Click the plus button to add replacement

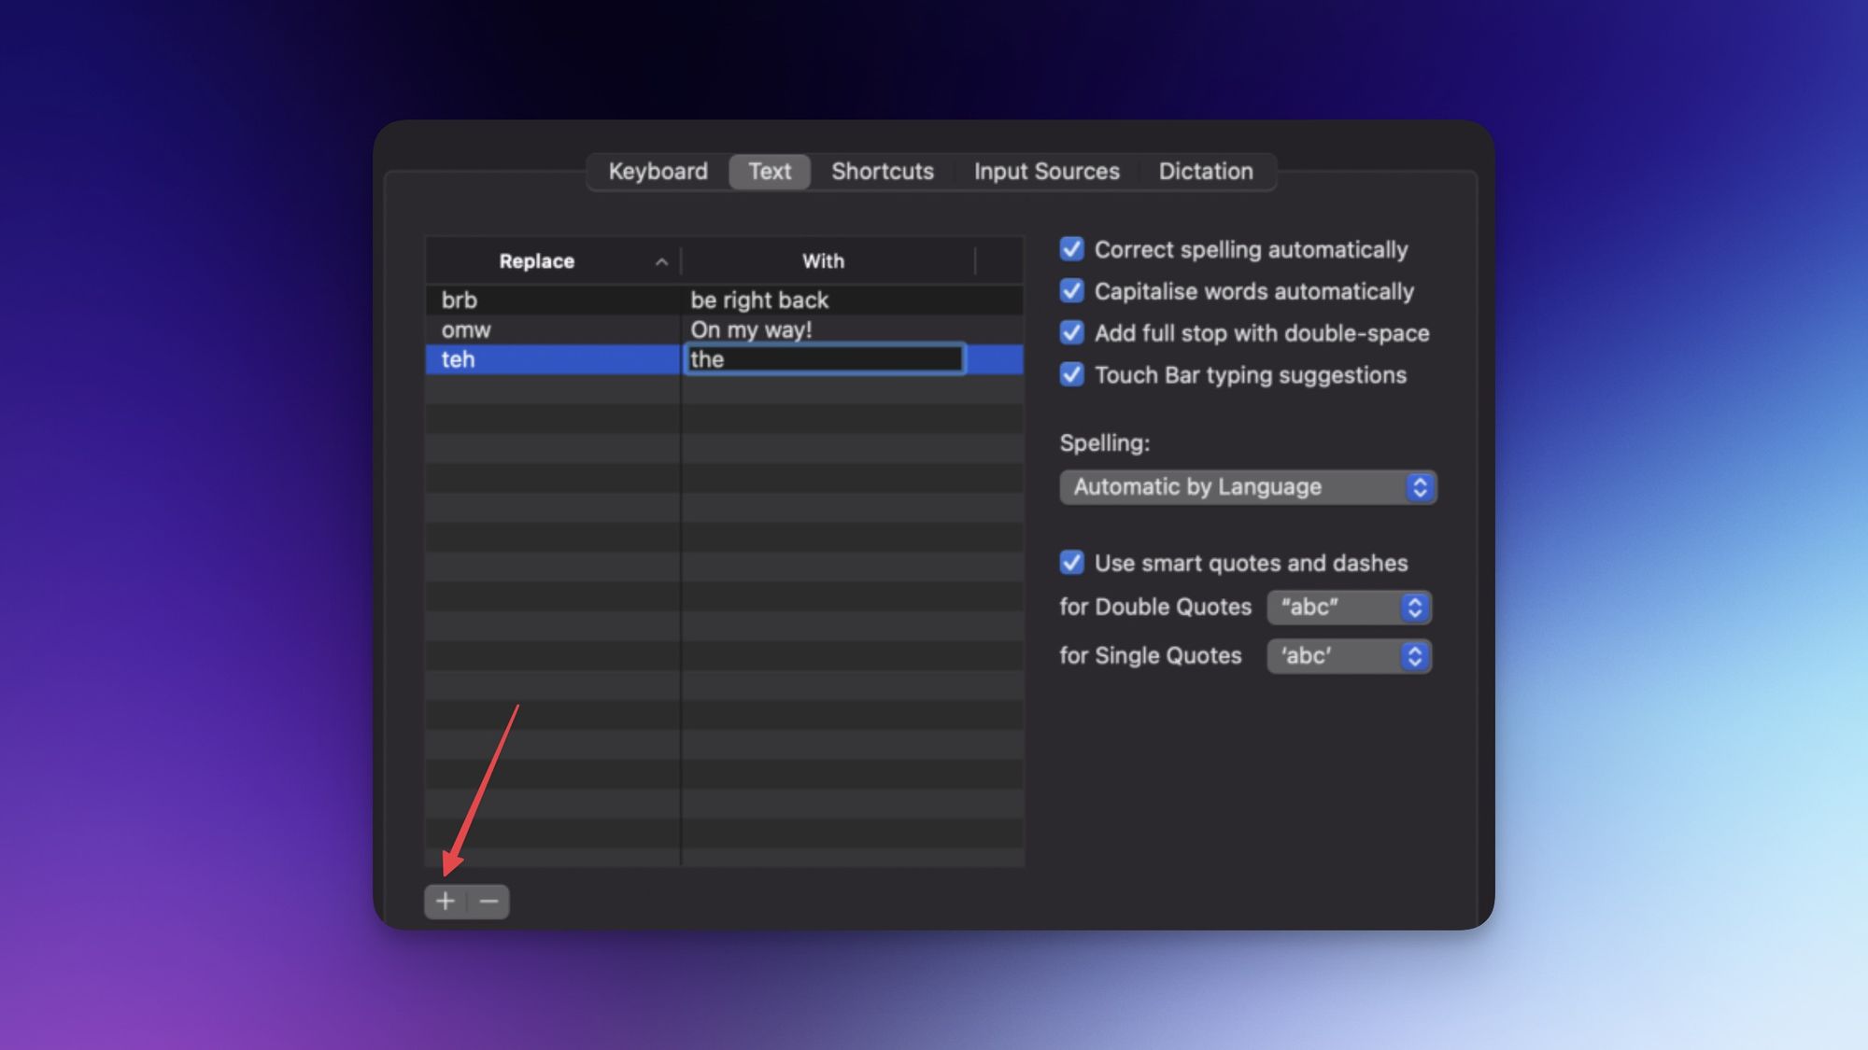[446, 902]
